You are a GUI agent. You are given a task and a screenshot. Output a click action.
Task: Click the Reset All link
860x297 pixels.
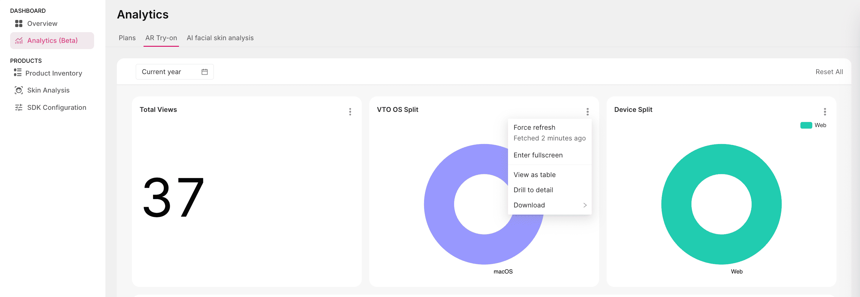coord(829,72)
